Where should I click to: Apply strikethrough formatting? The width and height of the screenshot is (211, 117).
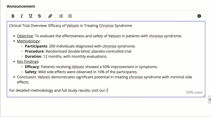click(x=40, y=16)
